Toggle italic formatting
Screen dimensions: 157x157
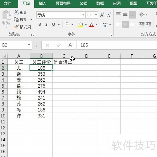[46, 24]
